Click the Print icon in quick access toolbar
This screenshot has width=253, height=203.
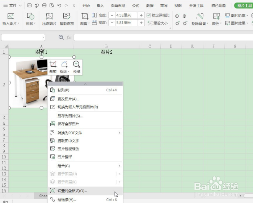tap(44, 5)
